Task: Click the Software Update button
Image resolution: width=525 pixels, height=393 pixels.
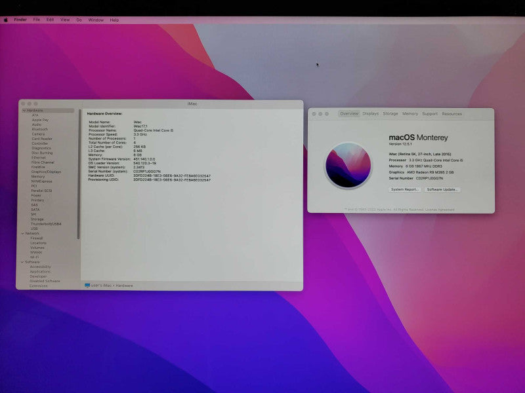Action: pyautogui.click(x=442, y=189)
